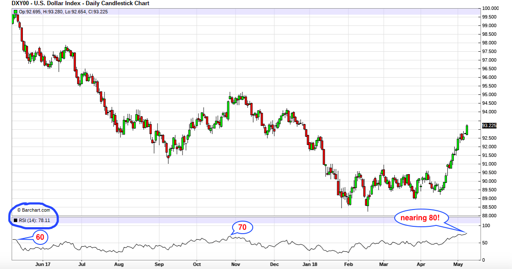Screen dimensions: 512x269
Task: Click the 100.000 price axis label
Action: pyautogui.click(x=490, y=8)
